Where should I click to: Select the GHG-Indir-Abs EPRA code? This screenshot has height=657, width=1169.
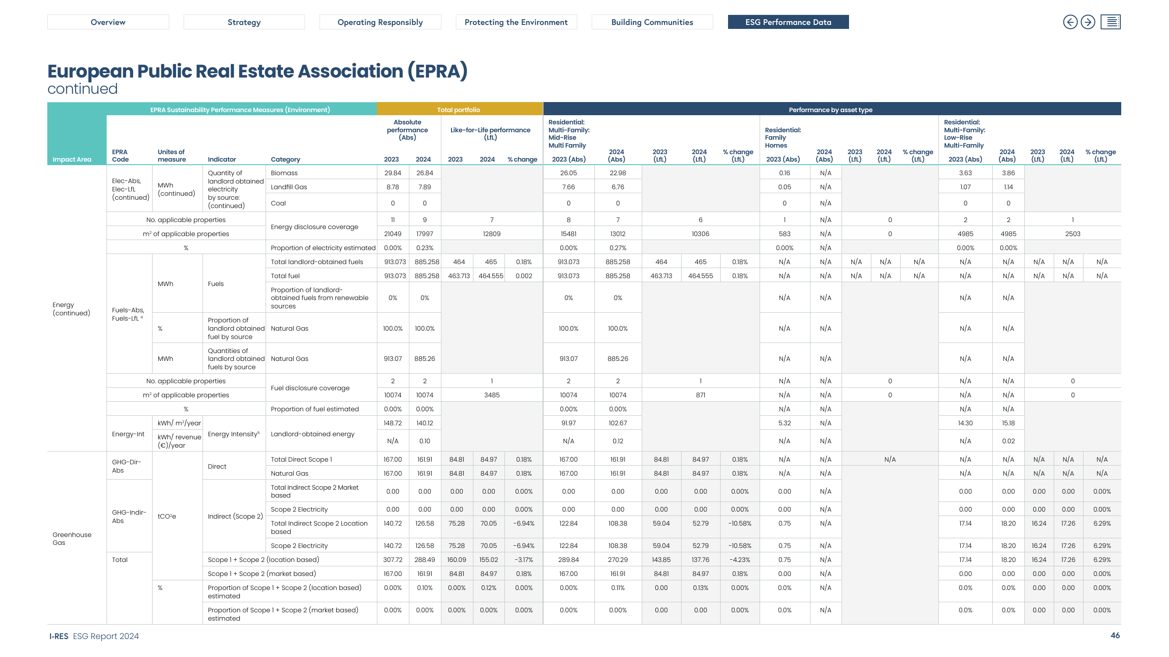[129, 516]
